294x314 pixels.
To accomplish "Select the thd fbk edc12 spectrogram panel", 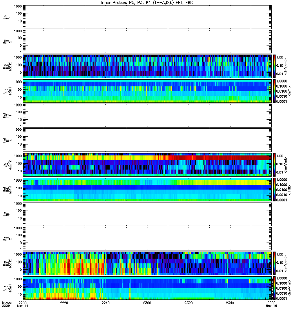I will click(x=147, y=165).
